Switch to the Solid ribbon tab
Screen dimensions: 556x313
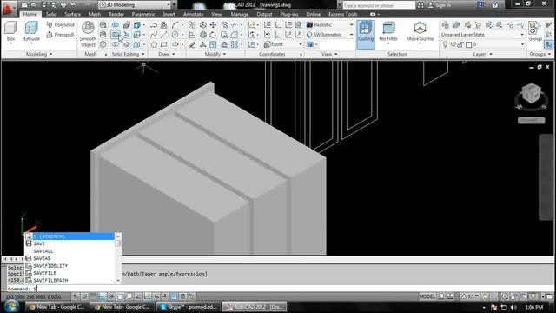pos(51,14)
